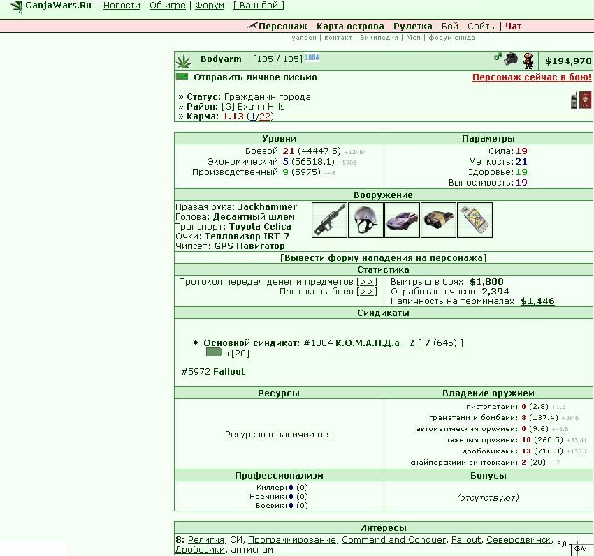This screenshot has width=594, height=556.
Task: Click the Программирование interest link
Action: tap(291, 540)
